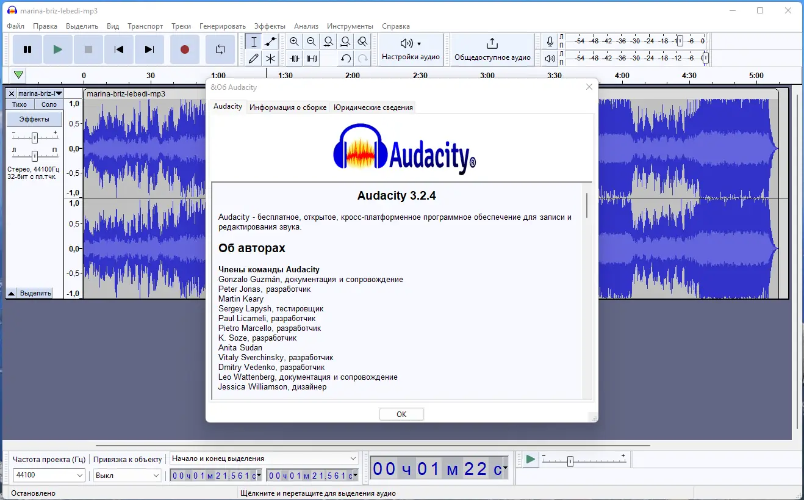Screen dimensions: 804x500
Task: Open the Генерировать menu
Action: (x=222, y=26)
